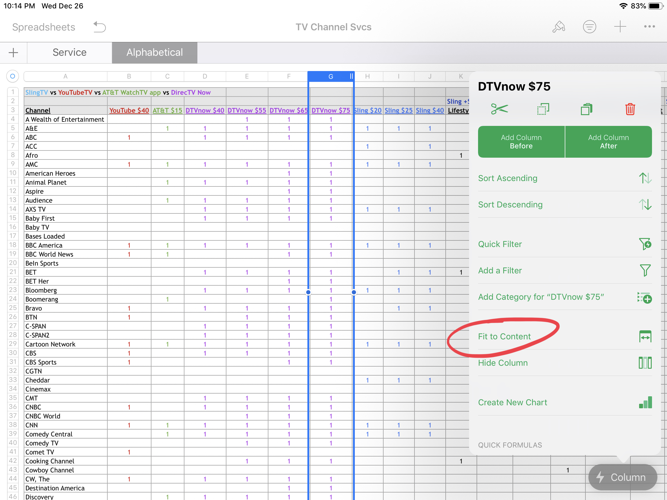
Task: Select column D header
Action: [205, 76]
